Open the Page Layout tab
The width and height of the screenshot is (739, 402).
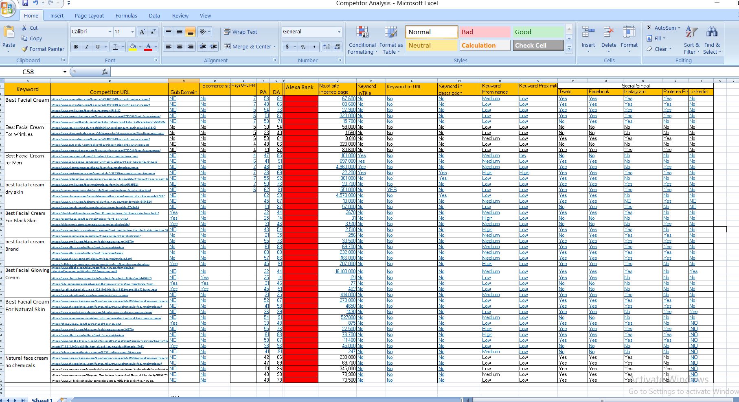(x=89, y=15)
